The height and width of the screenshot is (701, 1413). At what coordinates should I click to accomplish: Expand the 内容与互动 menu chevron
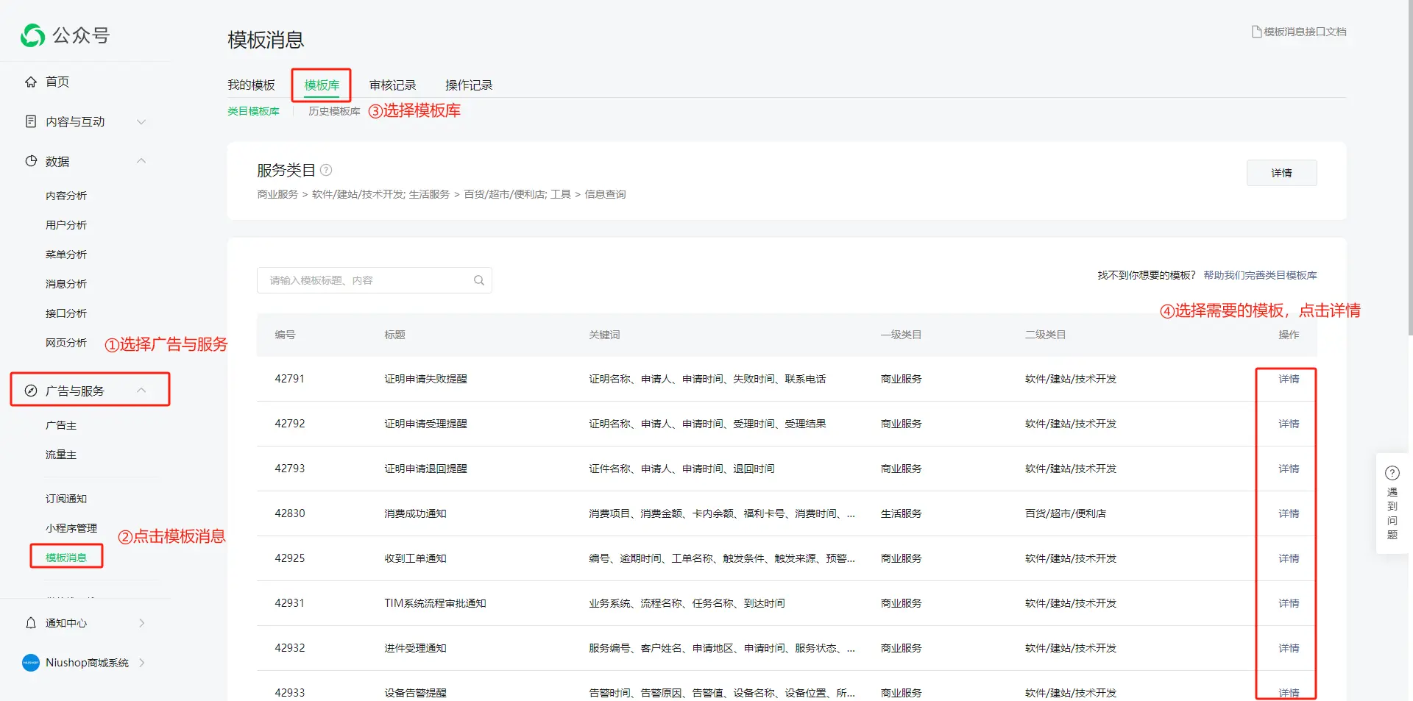(x=141, y=121)
